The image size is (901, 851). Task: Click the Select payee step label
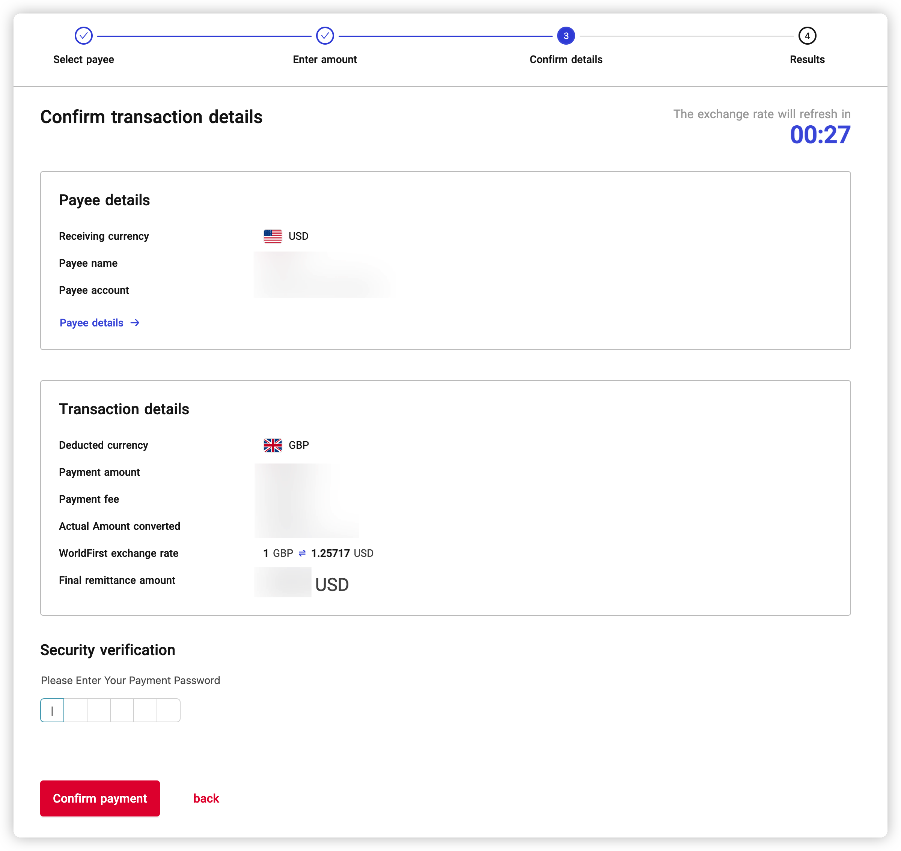83,59
